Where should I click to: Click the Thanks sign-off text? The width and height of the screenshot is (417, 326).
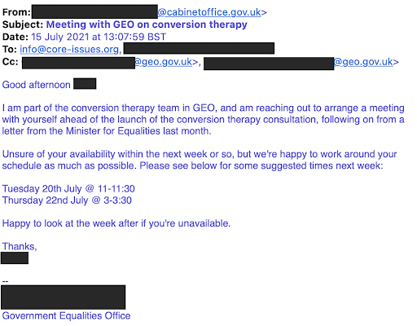20,246
